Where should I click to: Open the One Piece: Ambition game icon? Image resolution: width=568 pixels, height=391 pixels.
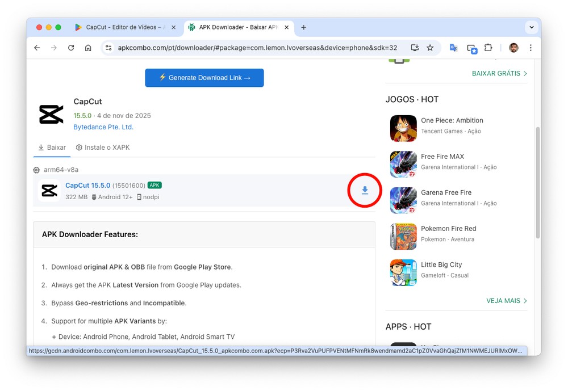(x=403, y=128)
